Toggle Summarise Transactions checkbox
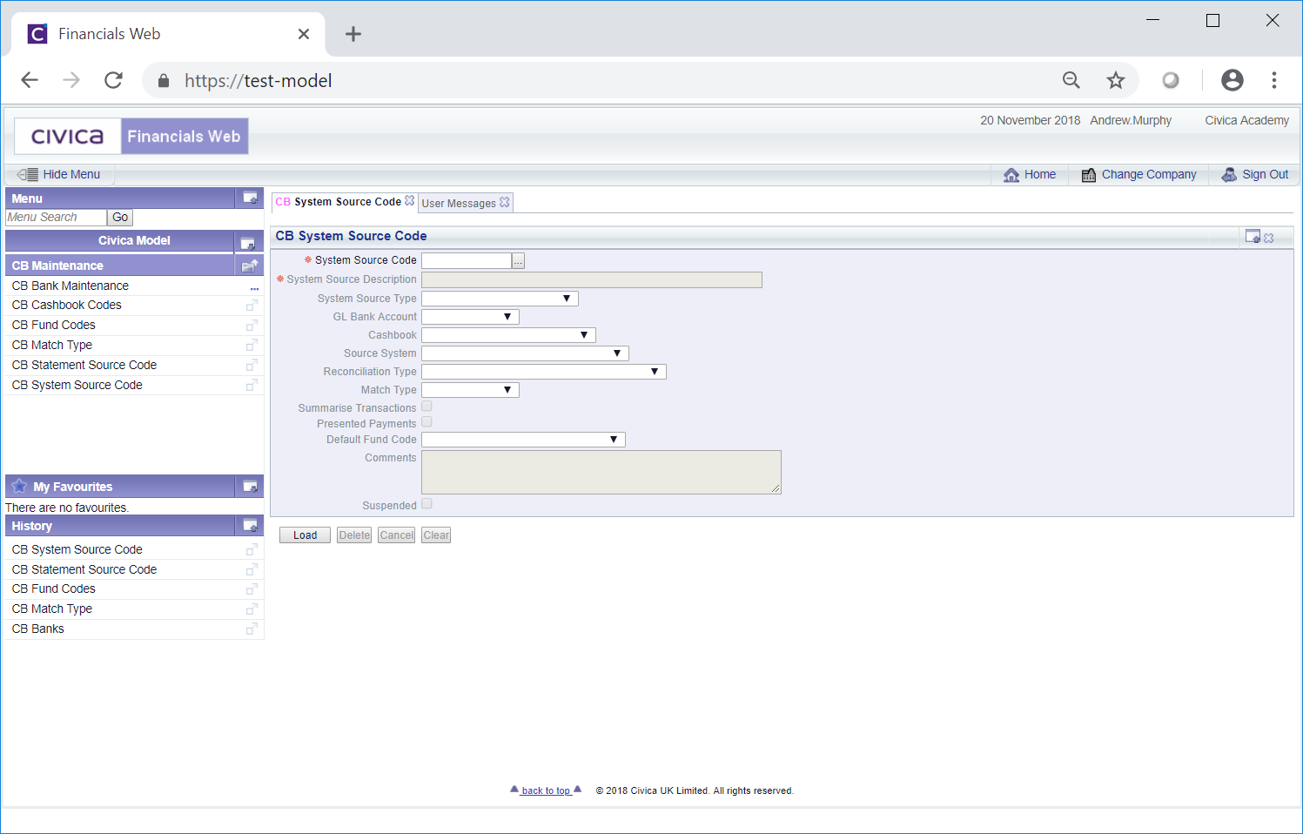 pos(426,407)
